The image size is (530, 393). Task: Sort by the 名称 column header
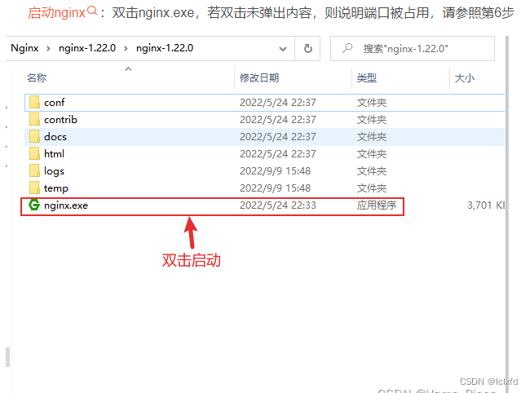37,78
